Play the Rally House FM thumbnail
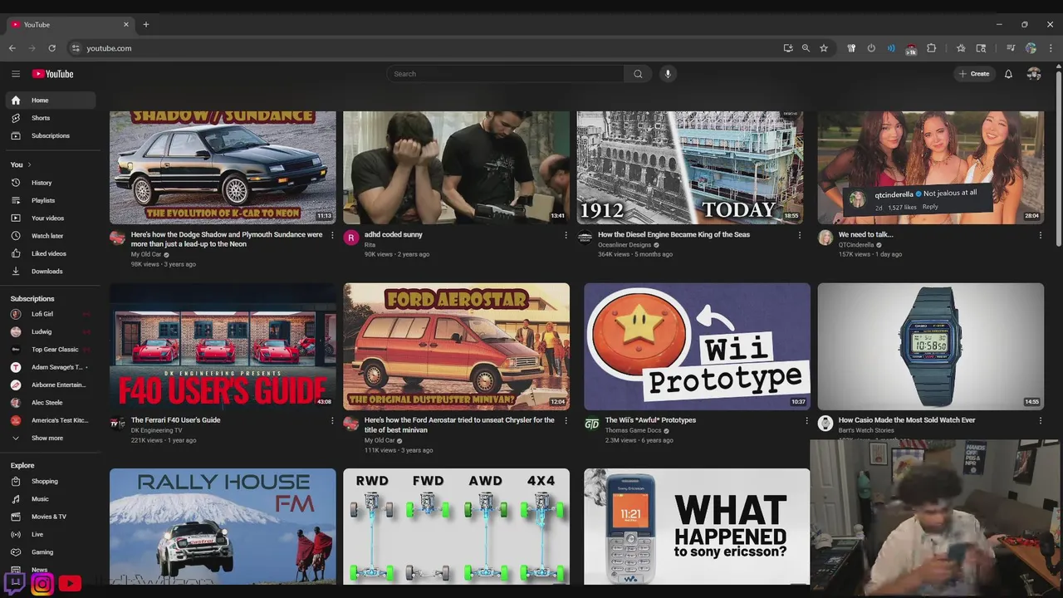The height and width of the screenshot is (598, 1063). [223, 527]
